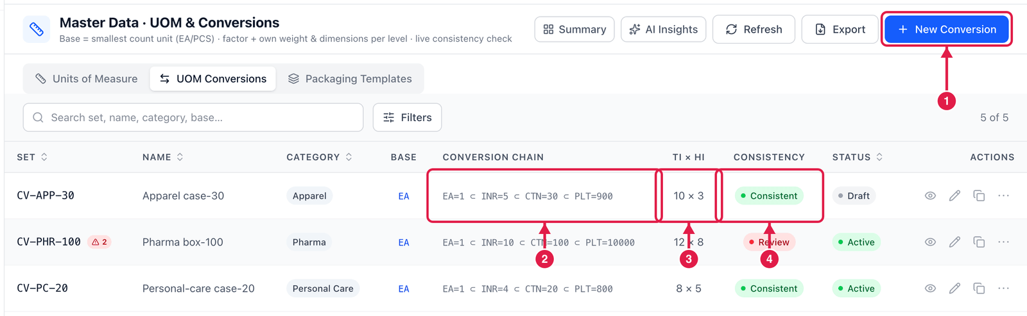Duplicate the CV-PHR-100 conversion set
Viewport: 1027px width, 316px height.
pos(979,242)
